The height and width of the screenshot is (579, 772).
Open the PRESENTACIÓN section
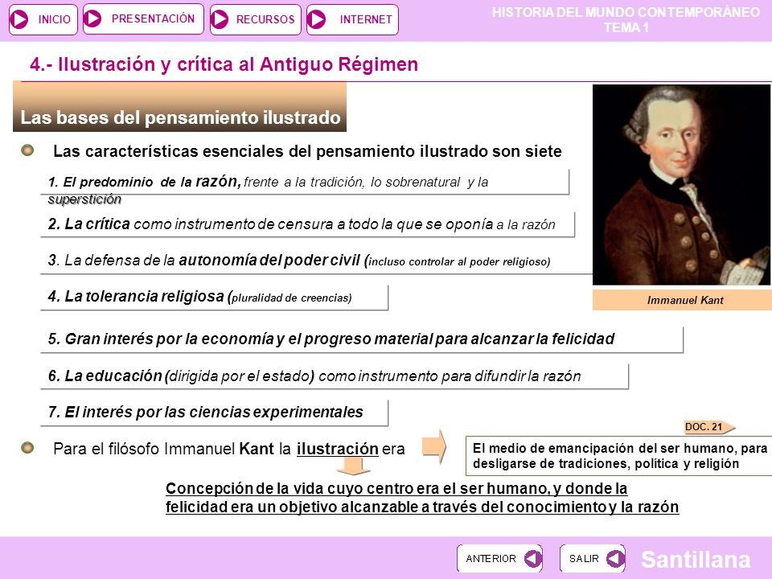point(143,18)
